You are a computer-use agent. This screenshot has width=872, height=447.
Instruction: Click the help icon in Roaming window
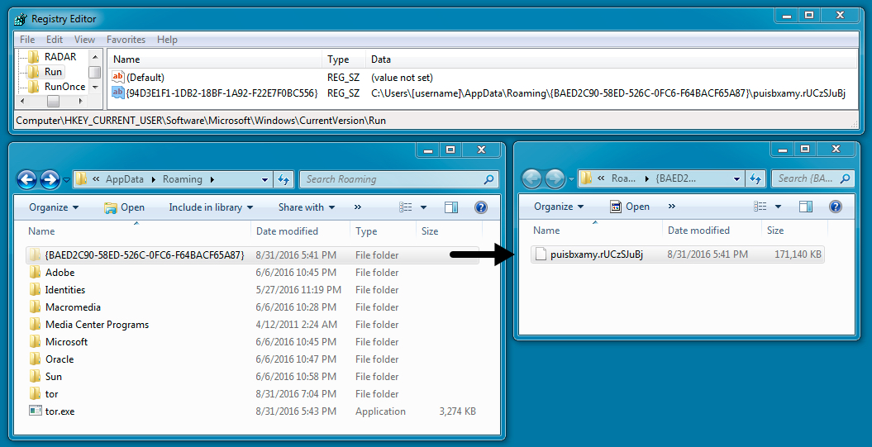[481, 207]
